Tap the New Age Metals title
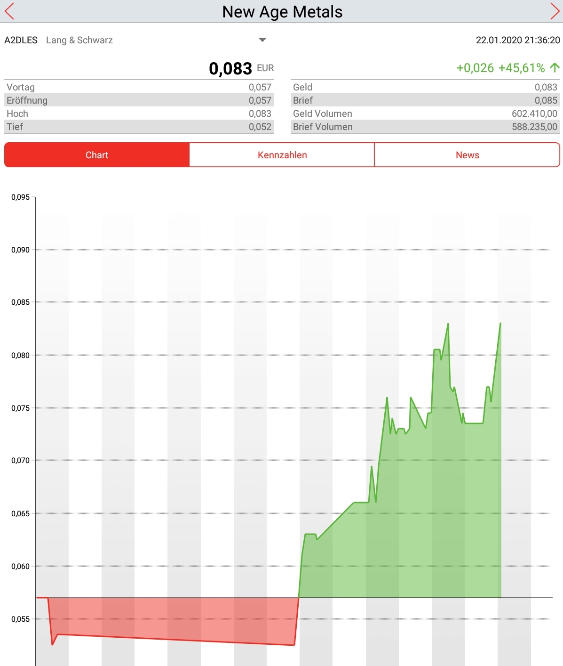This screenshot has width=563, height=666. click(282, 12)
